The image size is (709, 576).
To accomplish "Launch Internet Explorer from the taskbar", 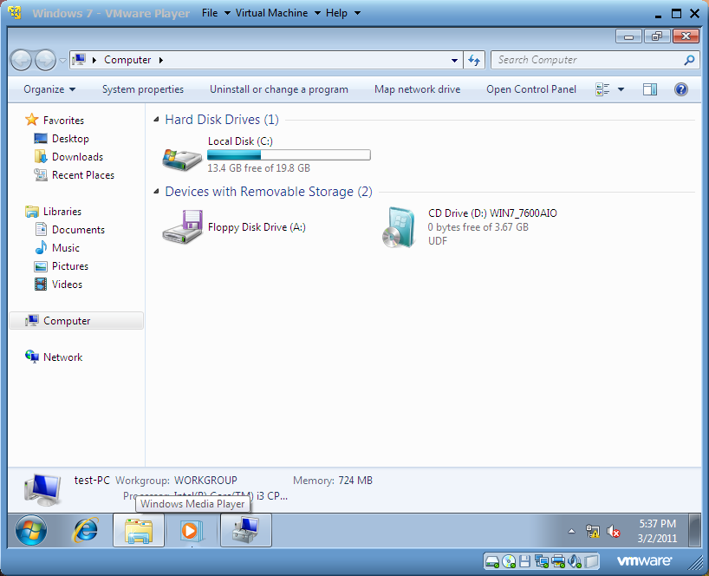I will point(85,530).
